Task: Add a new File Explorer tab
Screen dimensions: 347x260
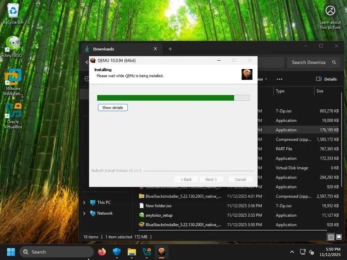Action: (170, 49)
